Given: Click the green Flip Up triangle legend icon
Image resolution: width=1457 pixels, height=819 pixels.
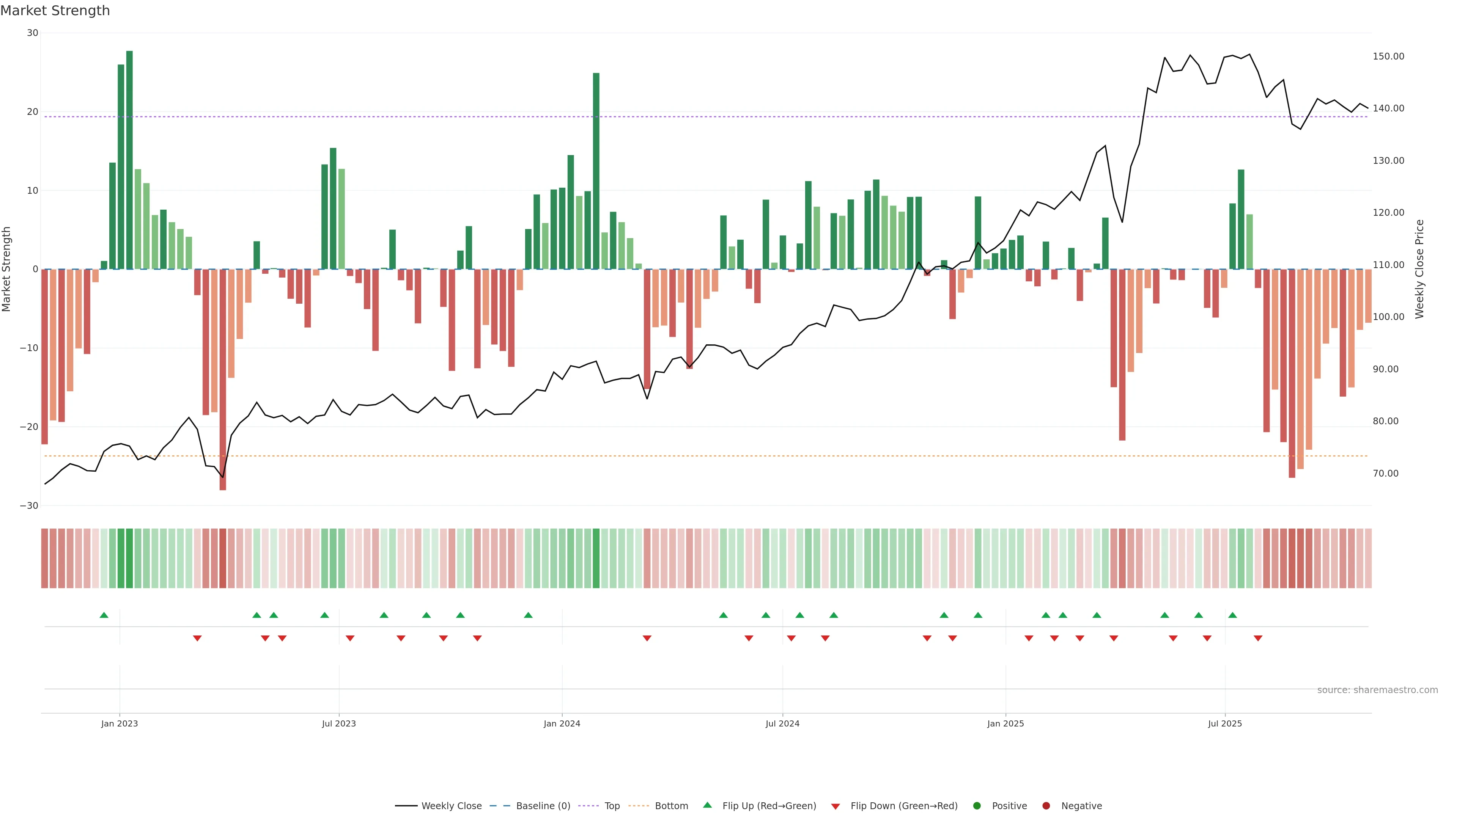Looking at the screenshot, I should click(707, 805).
